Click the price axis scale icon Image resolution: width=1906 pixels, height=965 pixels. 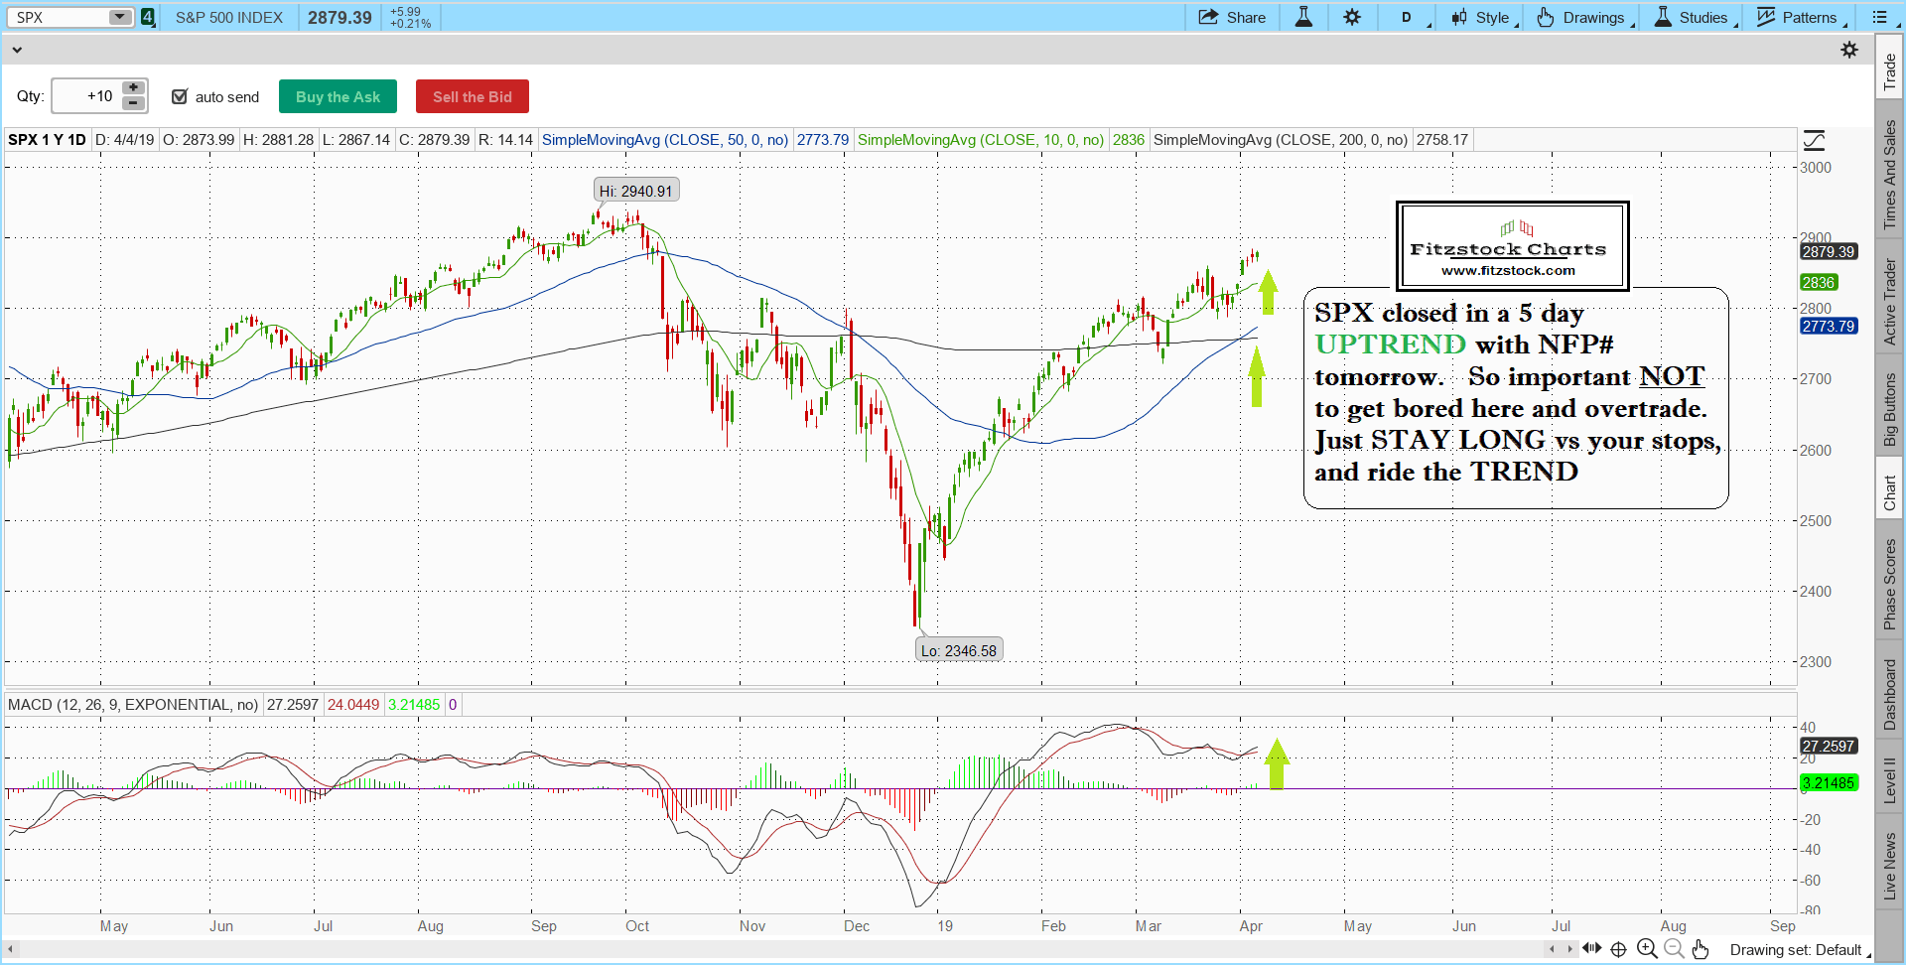pyautogui.click(x=1815, y=140)
